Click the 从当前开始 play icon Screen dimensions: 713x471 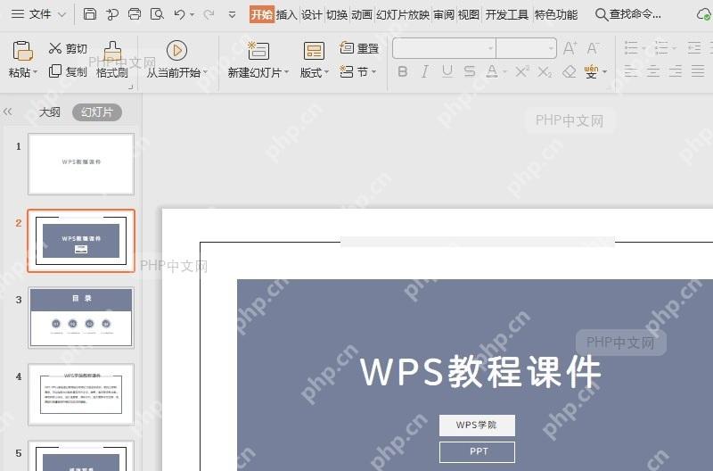[x=176, y=50]
